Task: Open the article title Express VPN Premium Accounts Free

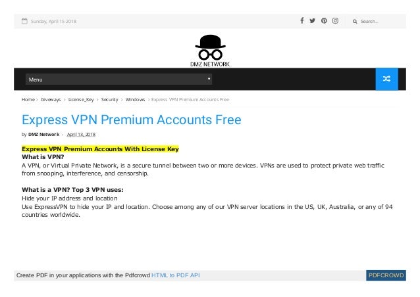Action: pos(132,120)
